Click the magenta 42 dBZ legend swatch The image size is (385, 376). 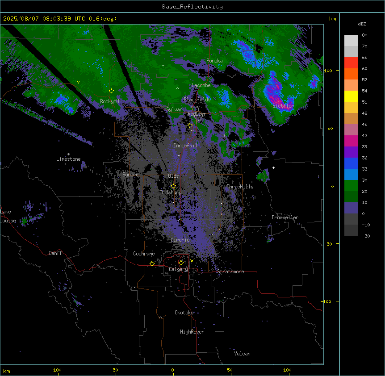tap(351, 141)
